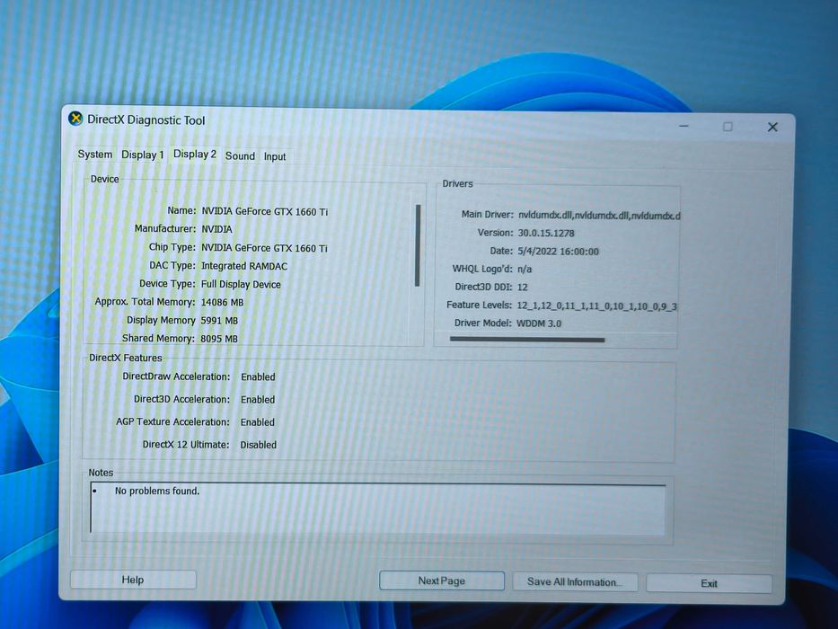Click the Device group label
838x629 pixels.
[x=104, y=179]
